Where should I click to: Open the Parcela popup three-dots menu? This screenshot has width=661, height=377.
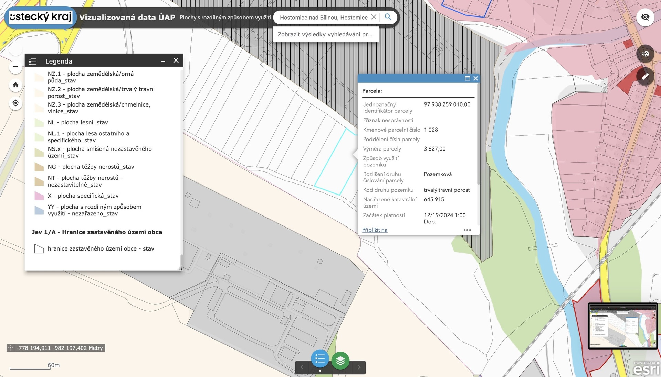coord(467,230)
